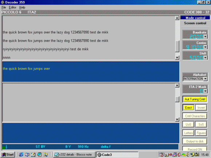Open the File menu
Viewport: 211px width, 158px height.
click(4, 7)
